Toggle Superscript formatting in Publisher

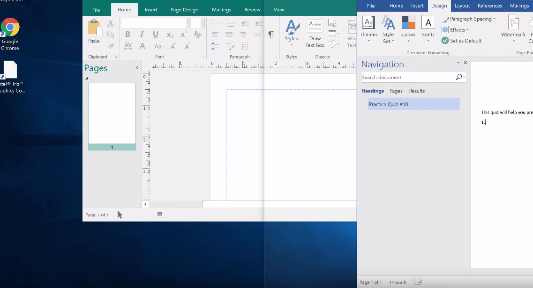pos(184,34)
